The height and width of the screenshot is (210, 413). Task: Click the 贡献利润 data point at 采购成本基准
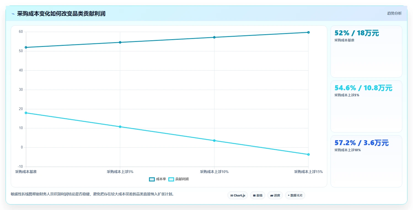(26, 113)
